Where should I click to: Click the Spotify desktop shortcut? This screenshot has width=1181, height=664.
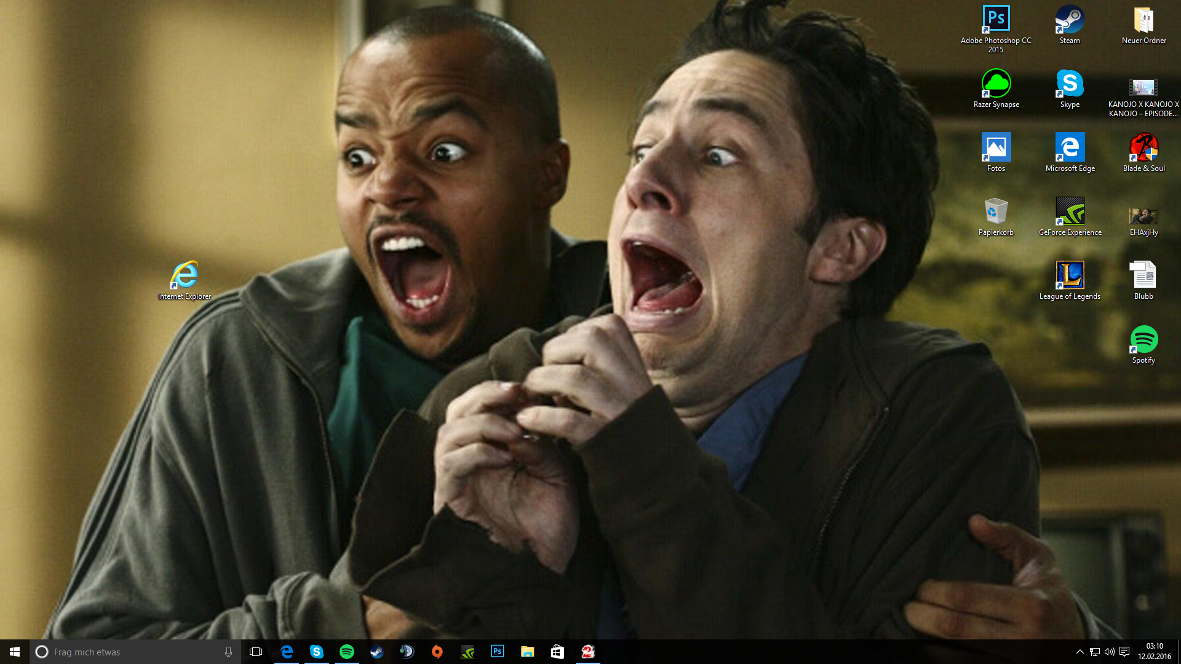click(x=1143, y=340)
